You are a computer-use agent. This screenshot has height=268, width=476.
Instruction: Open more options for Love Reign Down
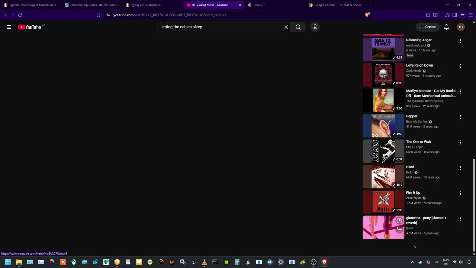coord(460,66)
